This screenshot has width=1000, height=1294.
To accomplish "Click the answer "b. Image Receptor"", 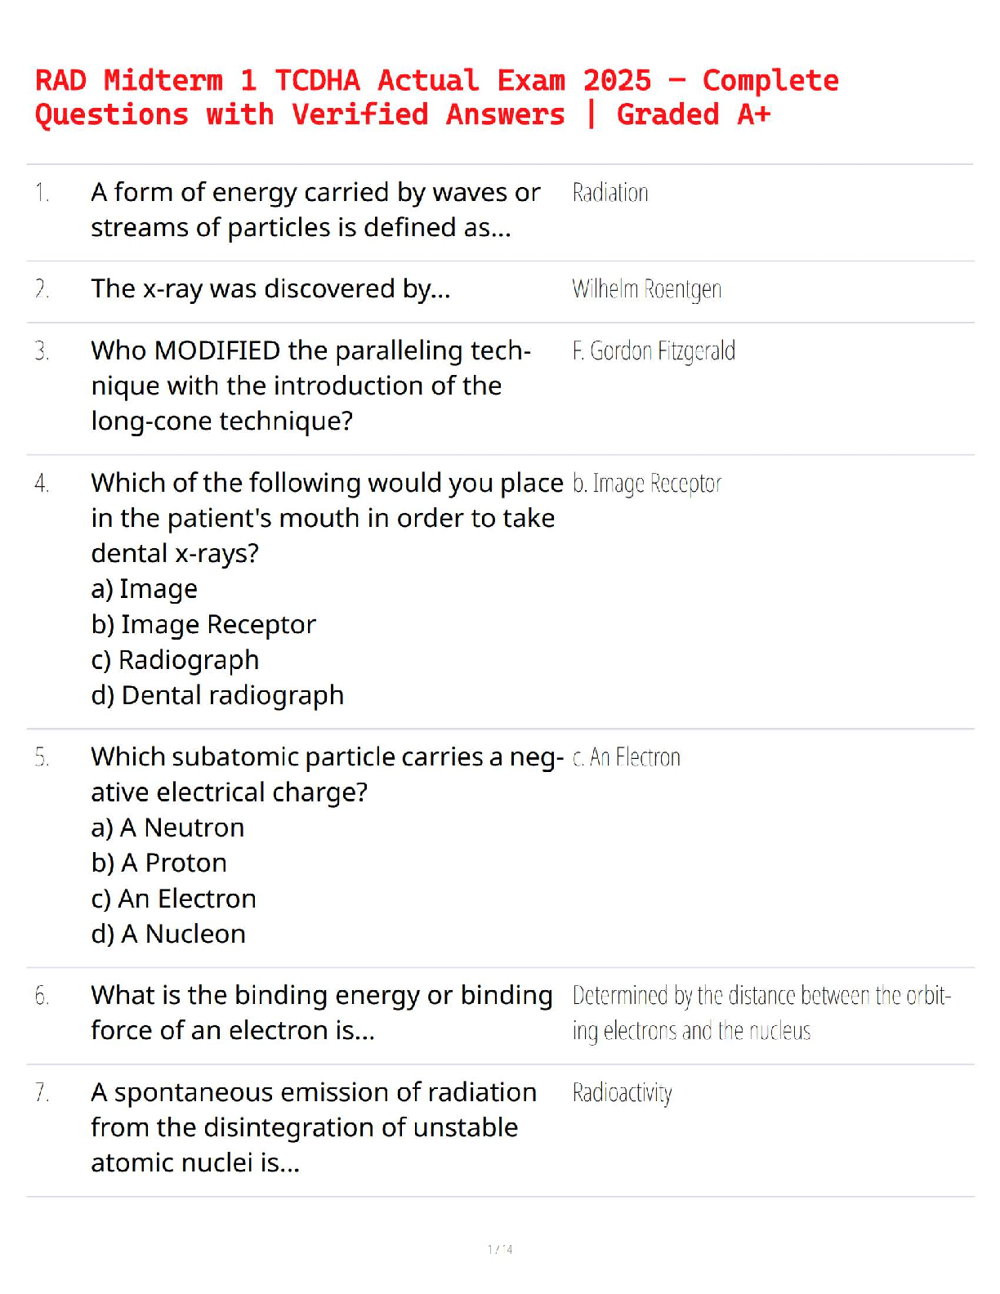I will pyautogui.click(x=646, y=484).
